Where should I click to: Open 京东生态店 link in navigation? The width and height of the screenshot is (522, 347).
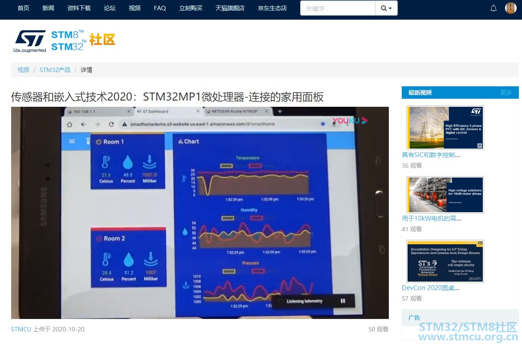272,8
